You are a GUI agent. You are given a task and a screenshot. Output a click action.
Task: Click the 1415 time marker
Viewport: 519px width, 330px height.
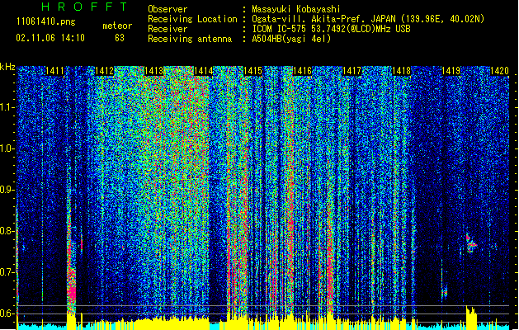pyautogui.click(x=252, y=71)
